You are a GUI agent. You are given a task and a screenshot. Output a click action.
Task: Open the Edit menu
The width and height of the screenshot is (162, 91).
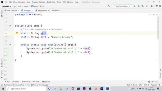10,2
